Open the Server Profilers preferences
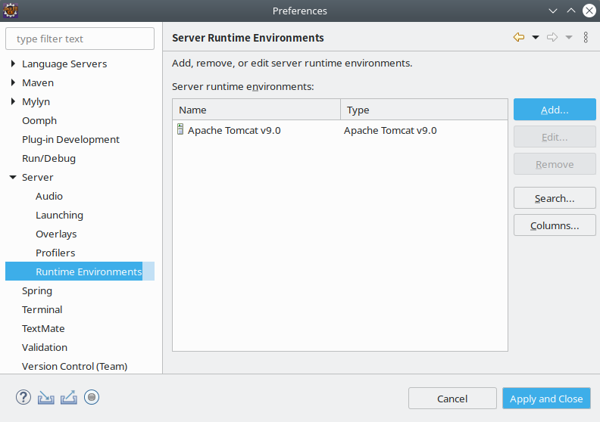 click(x=55, y=253)
